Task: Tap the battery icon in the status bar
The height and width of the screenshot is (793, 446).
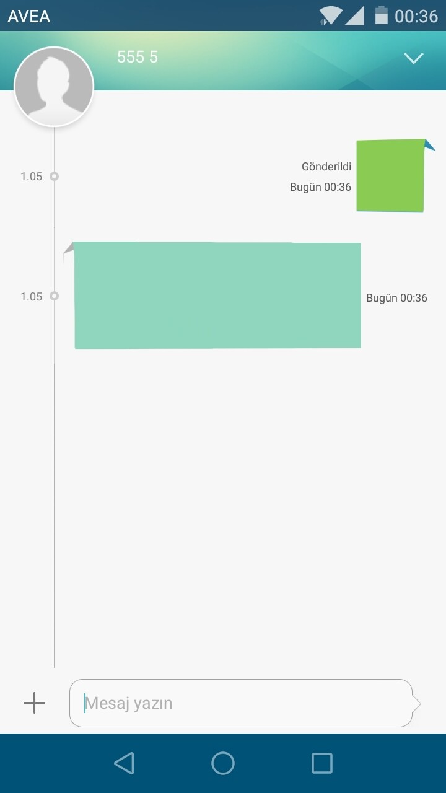Action: [x=382, y=15]
